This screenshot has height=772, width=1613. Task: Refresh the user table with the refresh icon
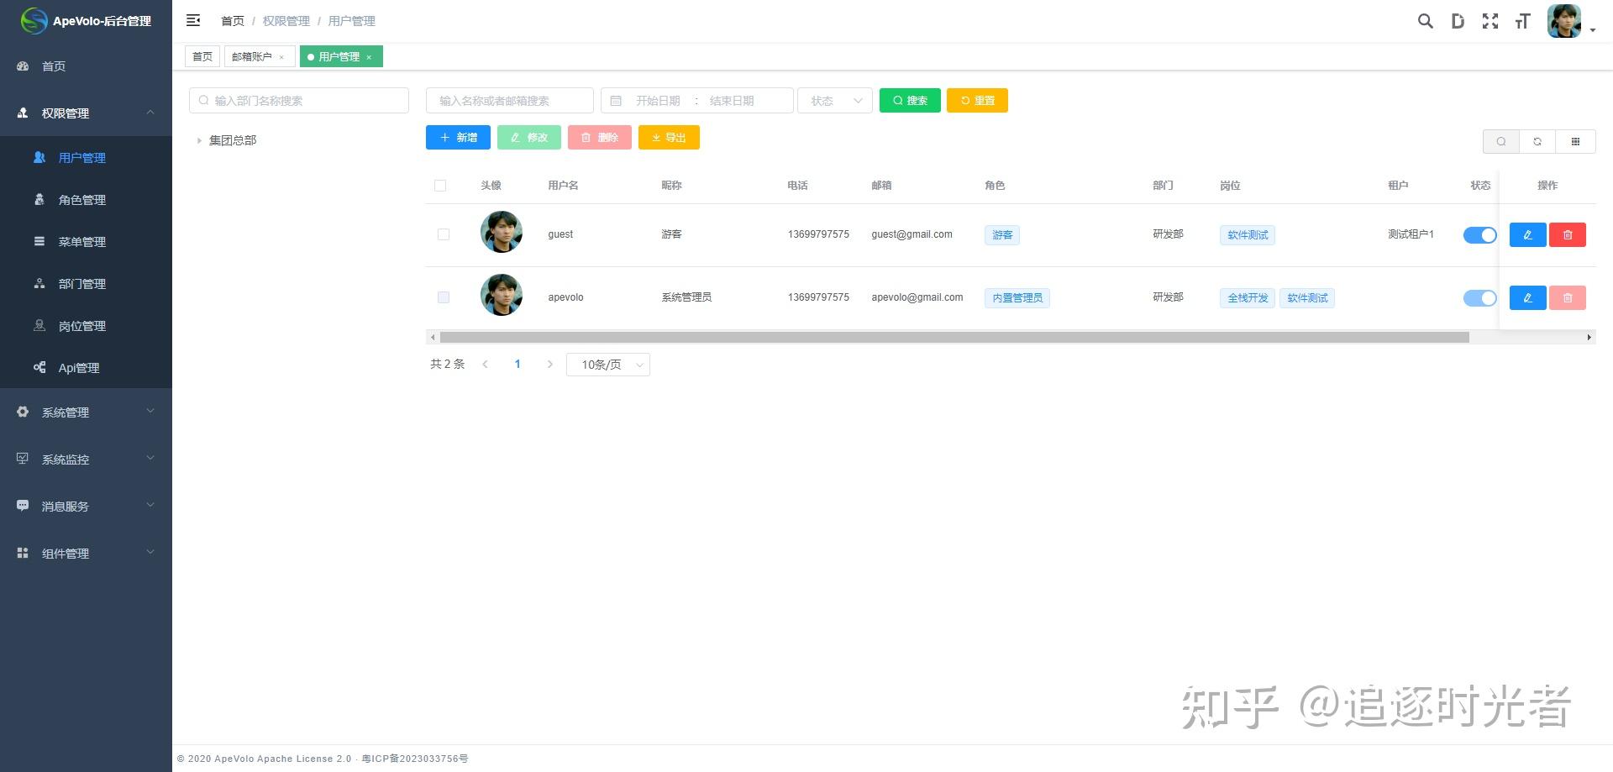(x=1537, y=141)
